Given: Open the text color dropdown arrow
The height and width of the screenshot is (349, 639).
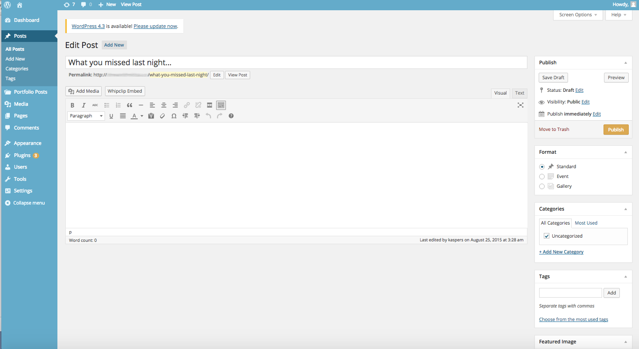Looking at the screenshot, I should 141,116.
